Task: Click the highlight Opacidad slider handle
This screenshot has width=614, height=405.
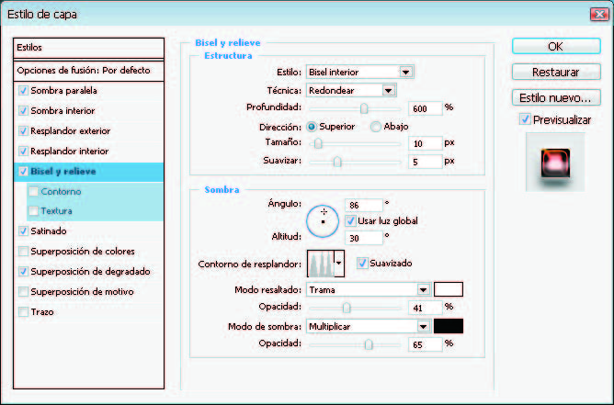Action: point(347,308)
